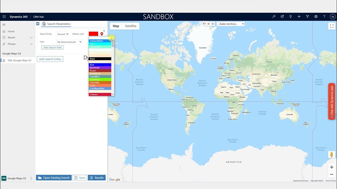Viewport: 337px width, 189px height.
Task: Collapse Search Parameters with the minus box
Action: point(38,24)
